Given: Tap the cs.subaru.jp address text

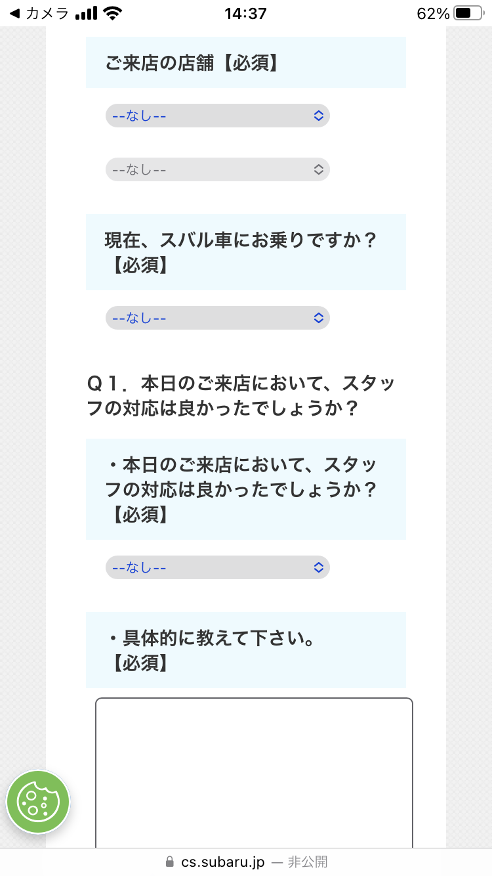Looking at the screenshot, I should (223, 862).
